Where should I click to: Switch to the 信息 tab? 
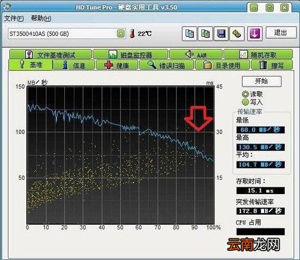[74, 65]
